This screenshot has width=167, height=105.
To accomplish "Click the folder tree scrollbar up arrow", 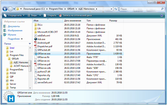I will [x=30, y=48].
